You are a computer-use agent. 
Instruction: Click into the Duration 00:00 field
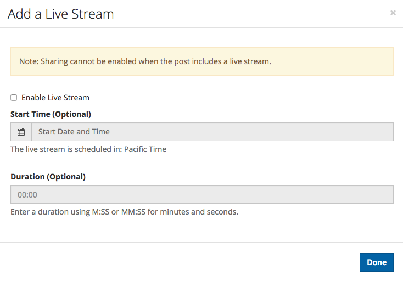pos(202,194)
